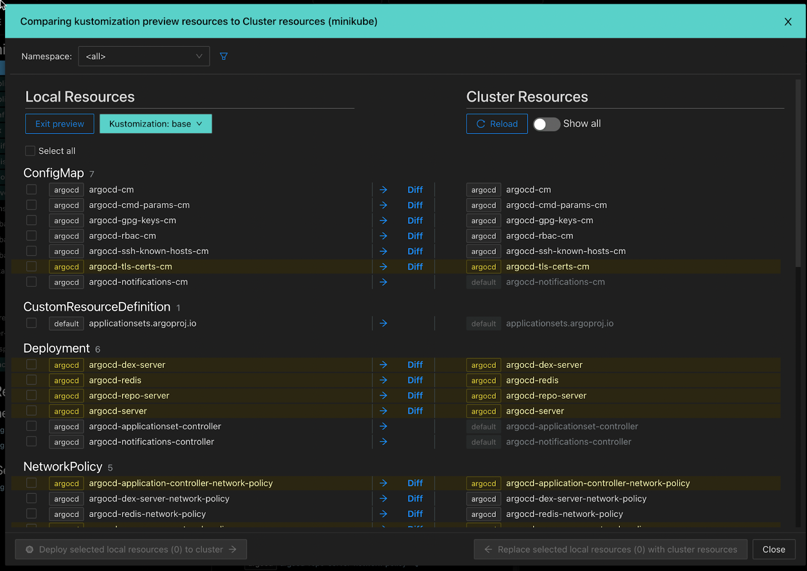Image resolution: width=807 pixels, height=571 pixels.
Task: Open the Kustomization: base dropdown
Action: tap(156, 124)
